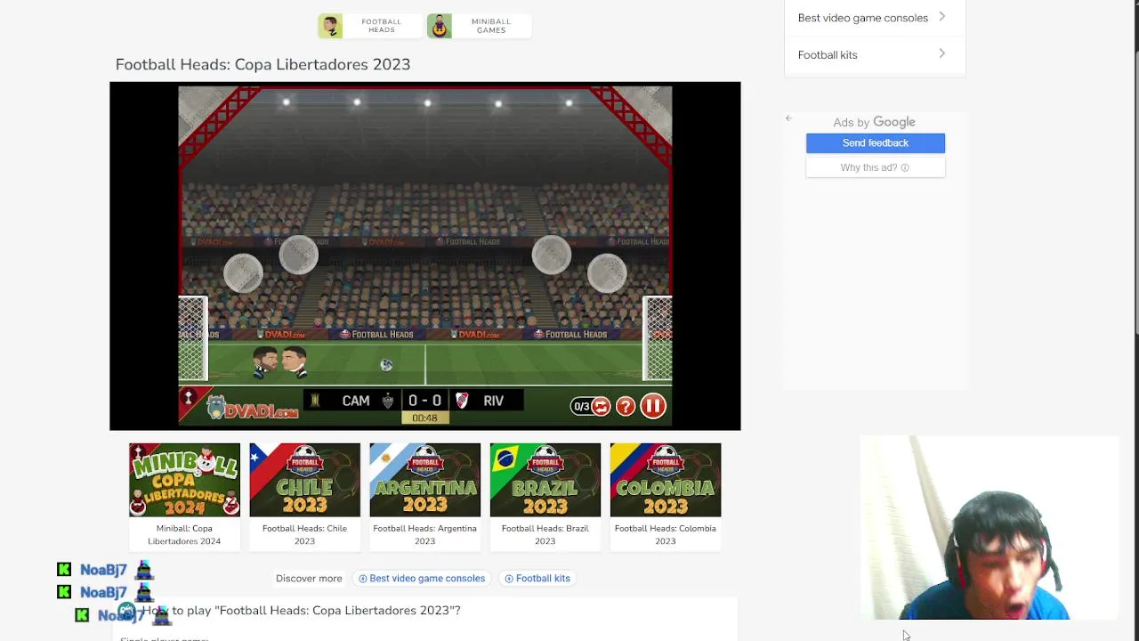Viewport: 1139px width, 641px height.
Task: Click the Copa Libertadores emblem beside CAM
Action: (314, 401)
